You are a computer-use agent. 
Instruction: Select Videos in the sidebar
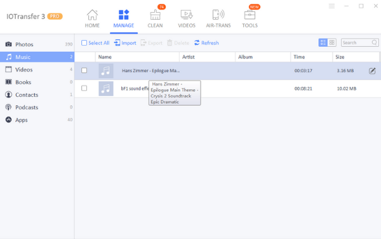click(x=37, y=69)
